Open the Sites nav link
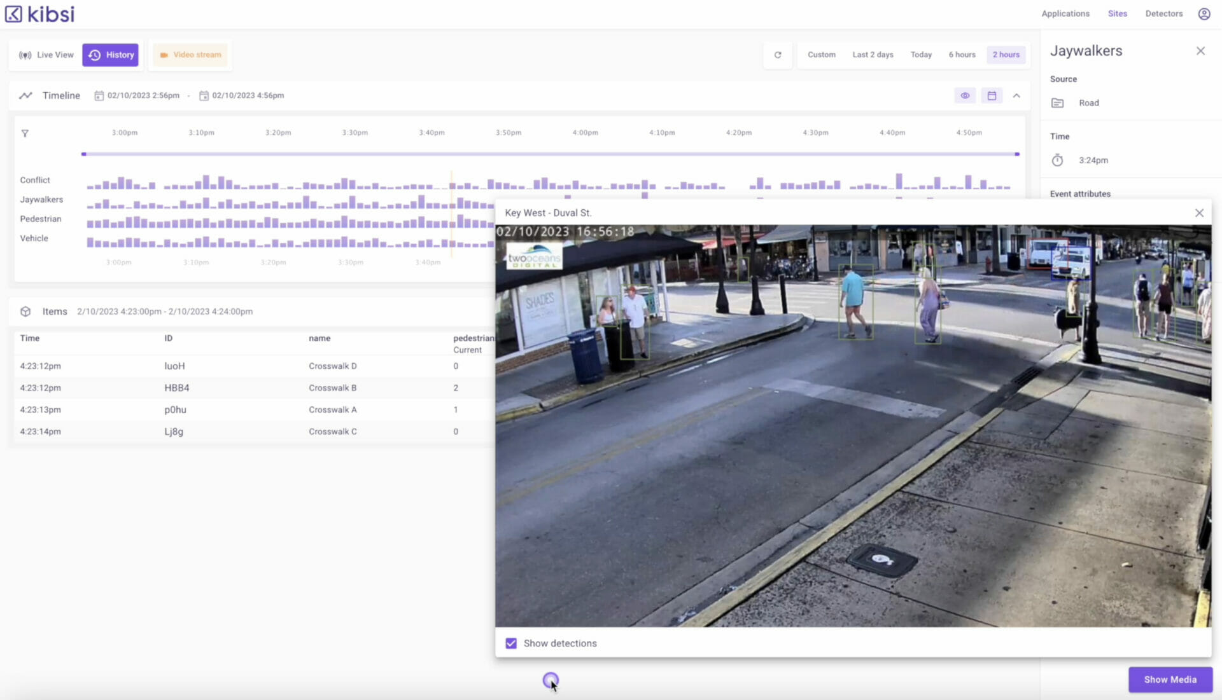 (1117, 13)
